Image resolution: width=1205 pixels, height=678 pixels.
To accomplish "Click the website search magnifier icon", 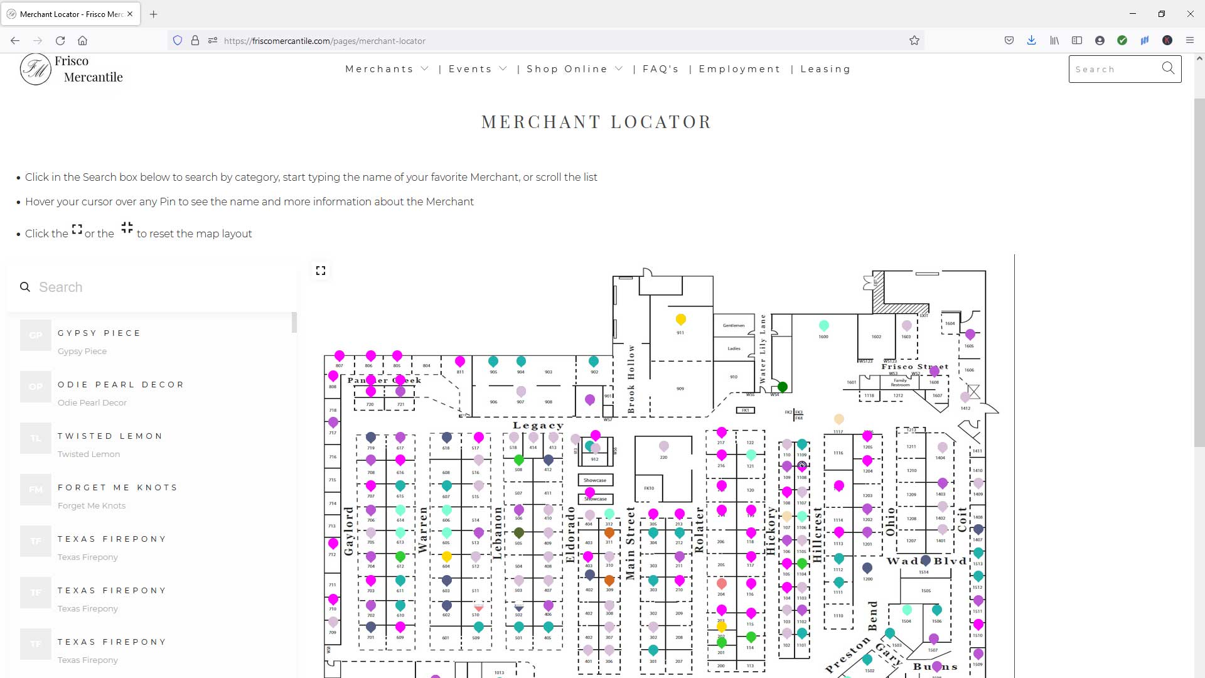I will (1168, 68).
